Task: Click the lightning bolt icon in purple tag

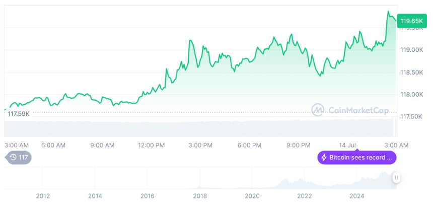Action: pos(324,158)
